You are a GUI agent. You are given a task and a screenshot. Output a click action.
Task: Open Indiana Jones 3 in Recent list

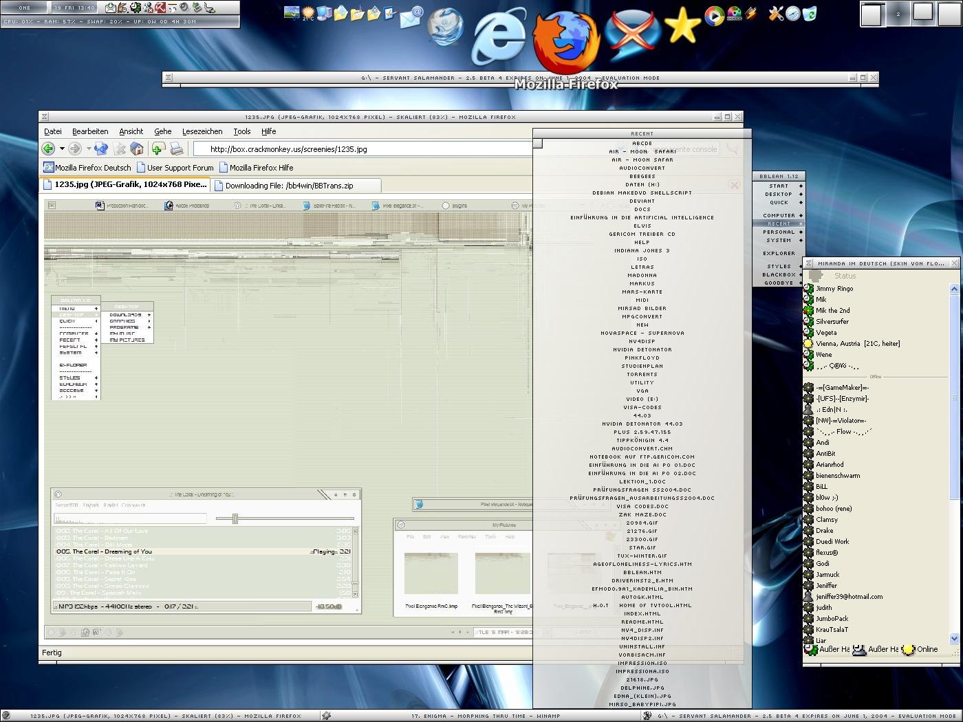(642, 250)
